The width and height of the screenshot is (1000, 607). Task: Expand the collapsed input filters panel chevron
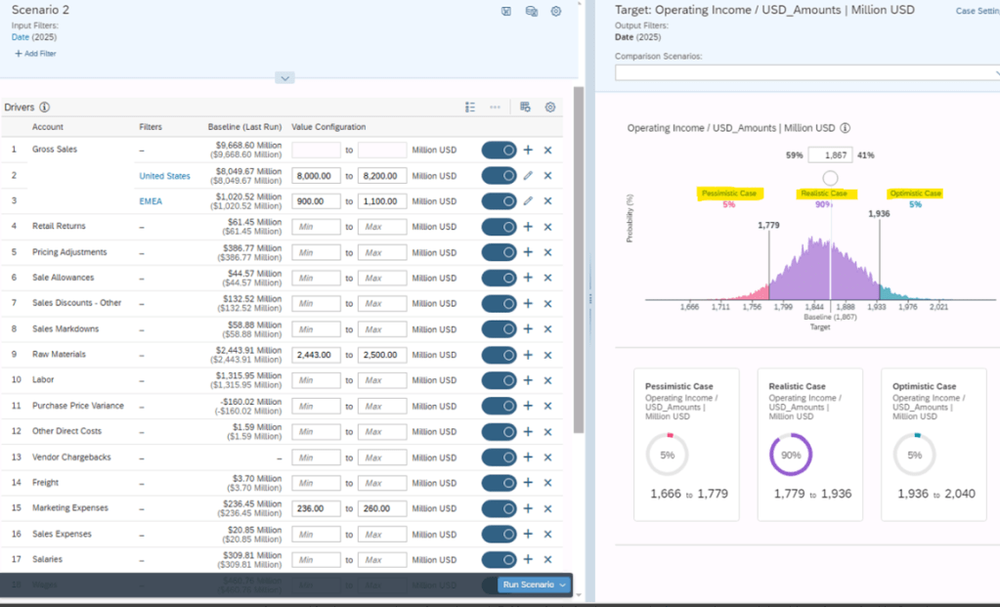click(284, 77)
